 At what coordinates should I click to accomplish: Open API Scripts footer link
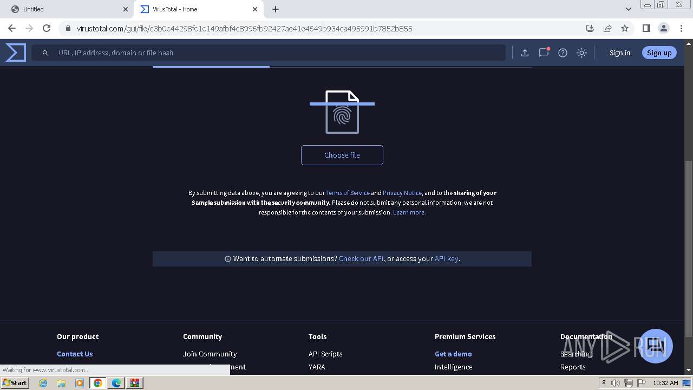coord(325,354)
